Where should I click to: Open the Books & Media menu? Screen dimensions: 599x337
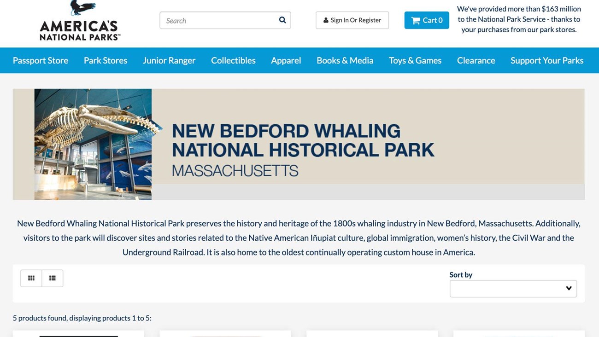(x=345, y=60)
